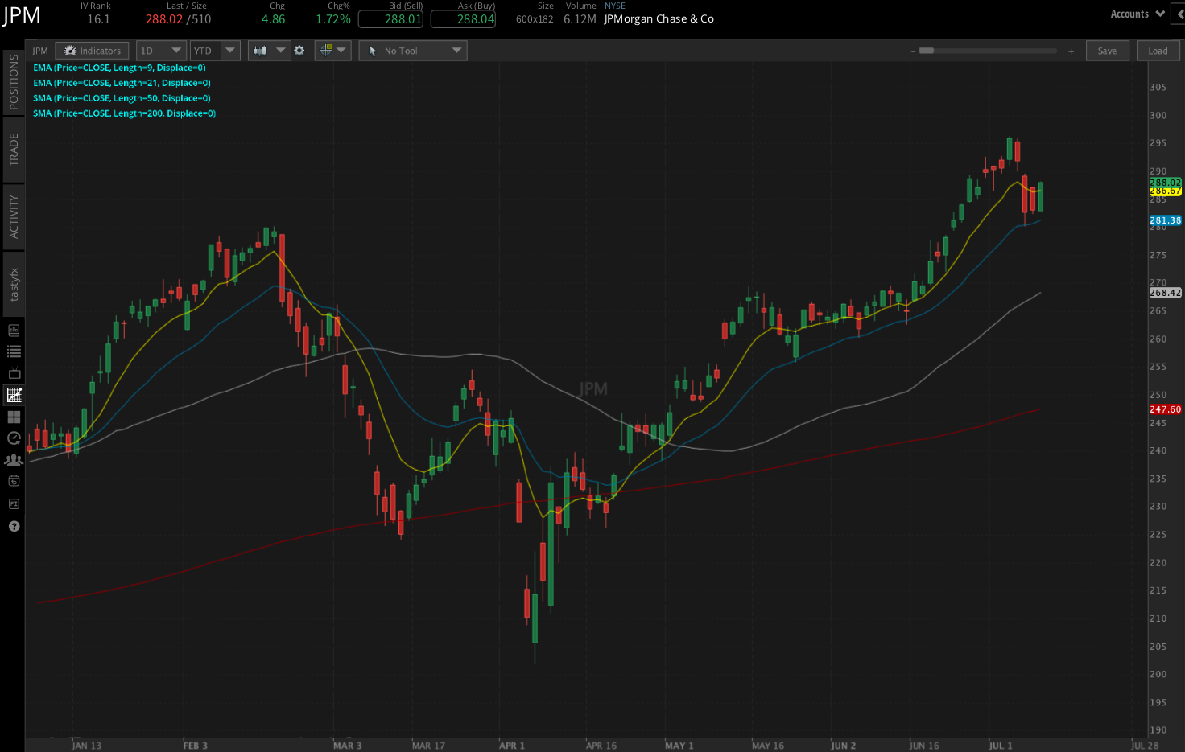Select the chart grid sidebar icon
The height and width of the screenshot is (752, 1185).
pos(14,395)
